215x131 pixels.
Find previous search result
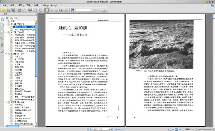click(x=94, y=10)
